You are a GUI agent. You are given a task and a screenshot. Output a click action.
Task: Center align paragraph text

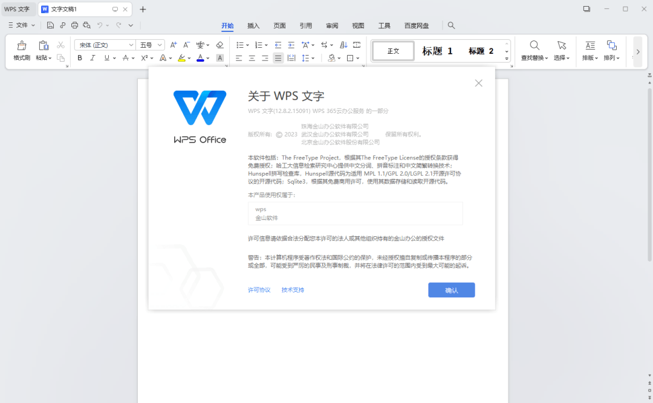click(252, 58)
